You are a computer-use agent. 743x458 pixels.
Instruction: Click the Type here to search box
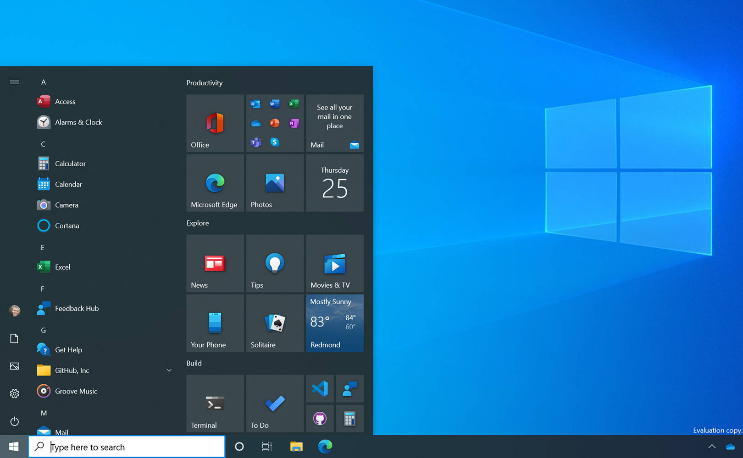pyautogui.click(x=133, y=447)
